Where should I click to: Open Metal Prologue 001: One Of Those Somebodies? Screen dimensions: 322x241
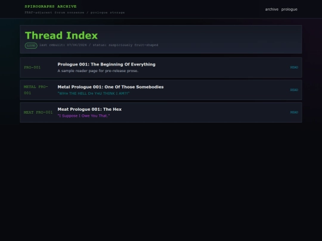point(110,87)
